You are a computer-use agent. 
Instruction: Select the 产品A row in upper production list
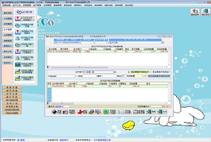[107, 52]
